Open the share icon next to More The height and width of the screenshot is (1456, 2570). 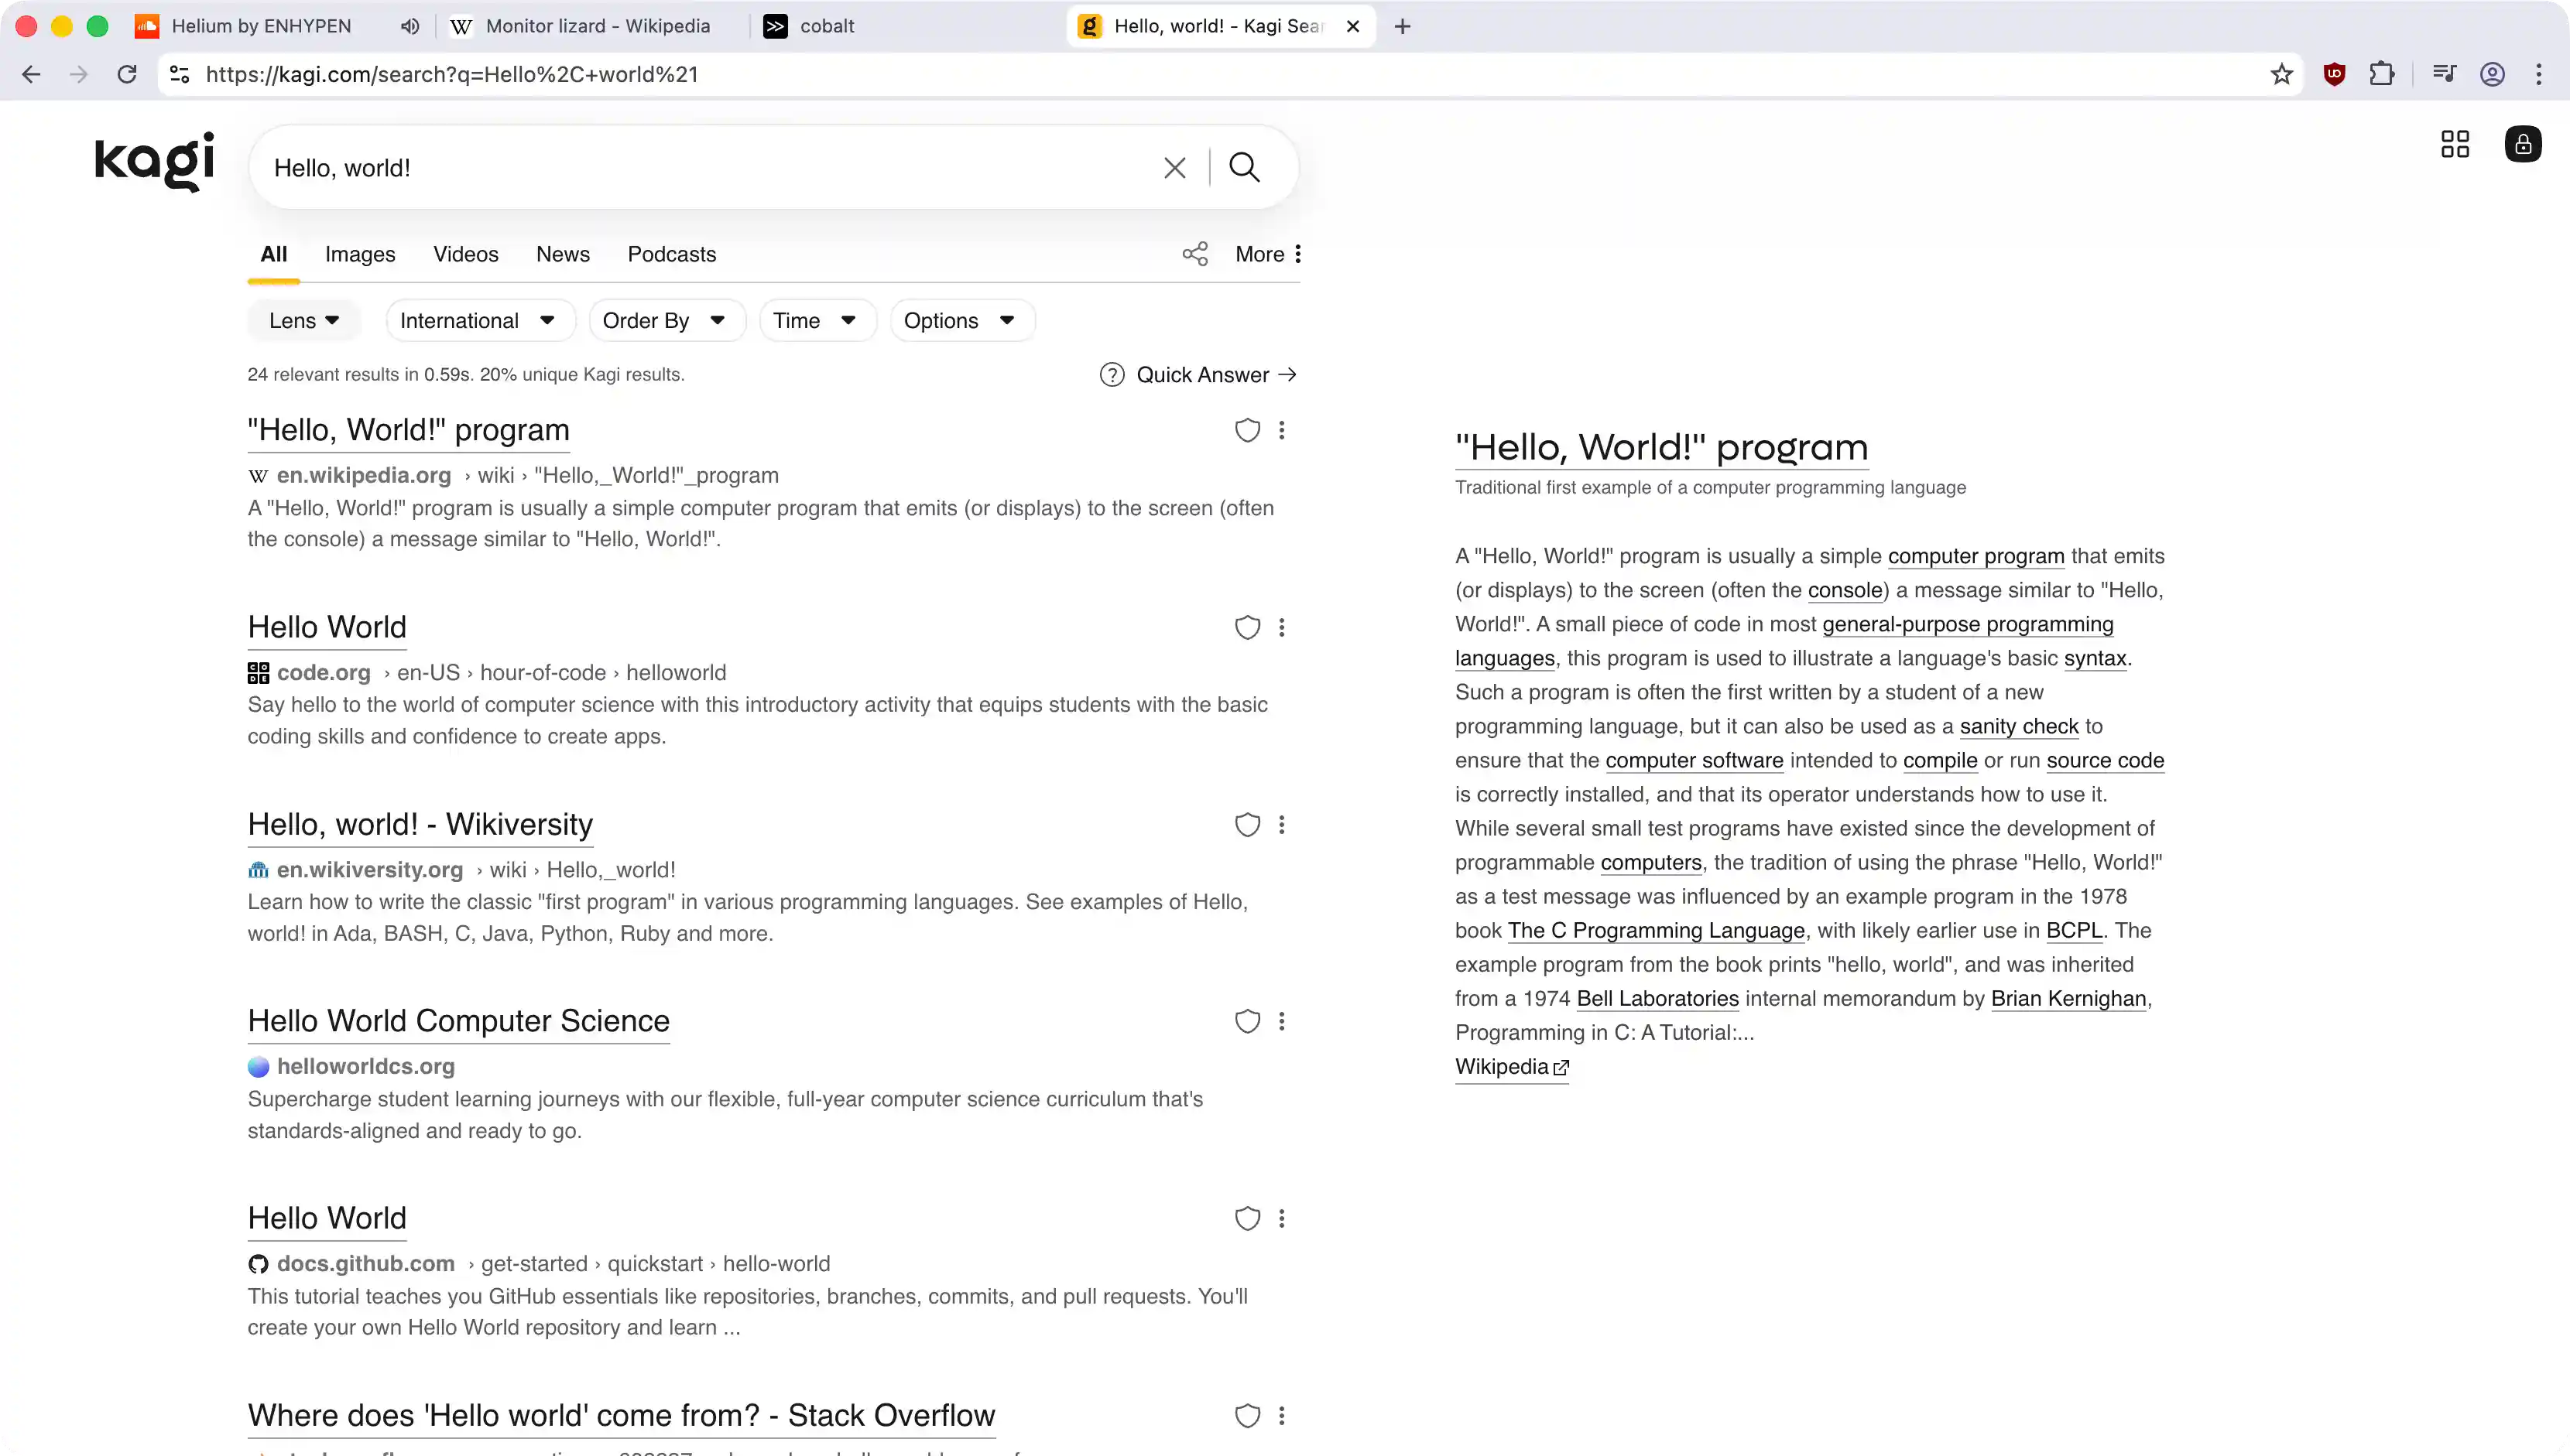(x=1194, y=254)
